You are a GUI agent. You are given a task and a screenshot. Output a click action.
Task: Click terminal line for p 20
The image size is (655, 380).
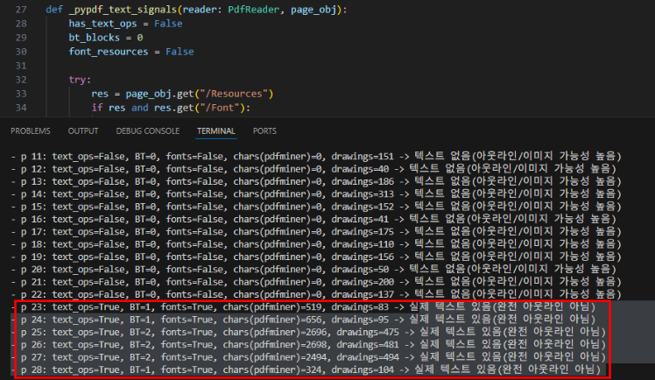point(313,270)
